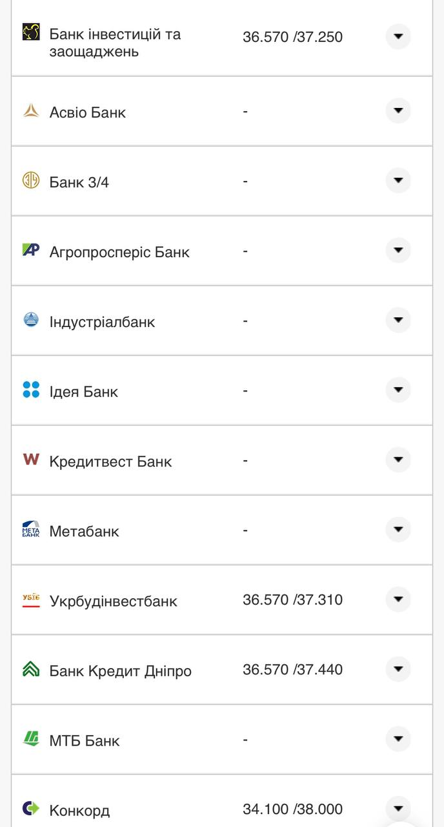Click the Метабанк logo icon
The image size is (444, 827).
tap(31, 530)
